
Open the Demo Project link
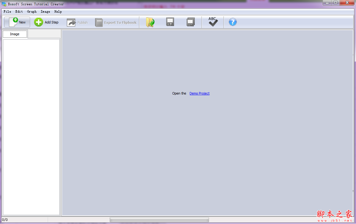pyautogui.click(x=199, y=93)
